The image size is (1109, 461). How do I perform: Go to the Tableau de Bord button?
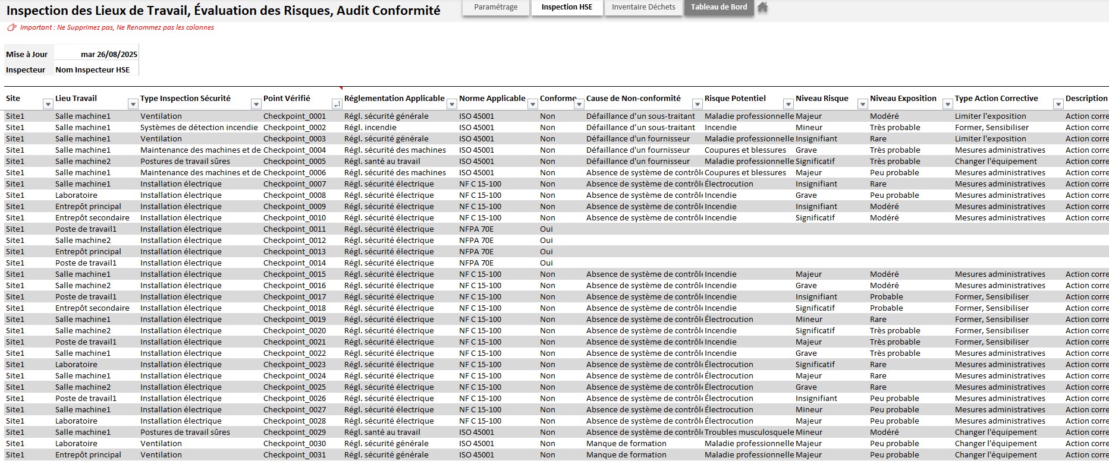[718, 7]
